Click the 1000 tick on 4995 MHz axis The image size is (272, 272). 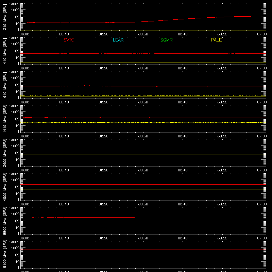[15, 180]
